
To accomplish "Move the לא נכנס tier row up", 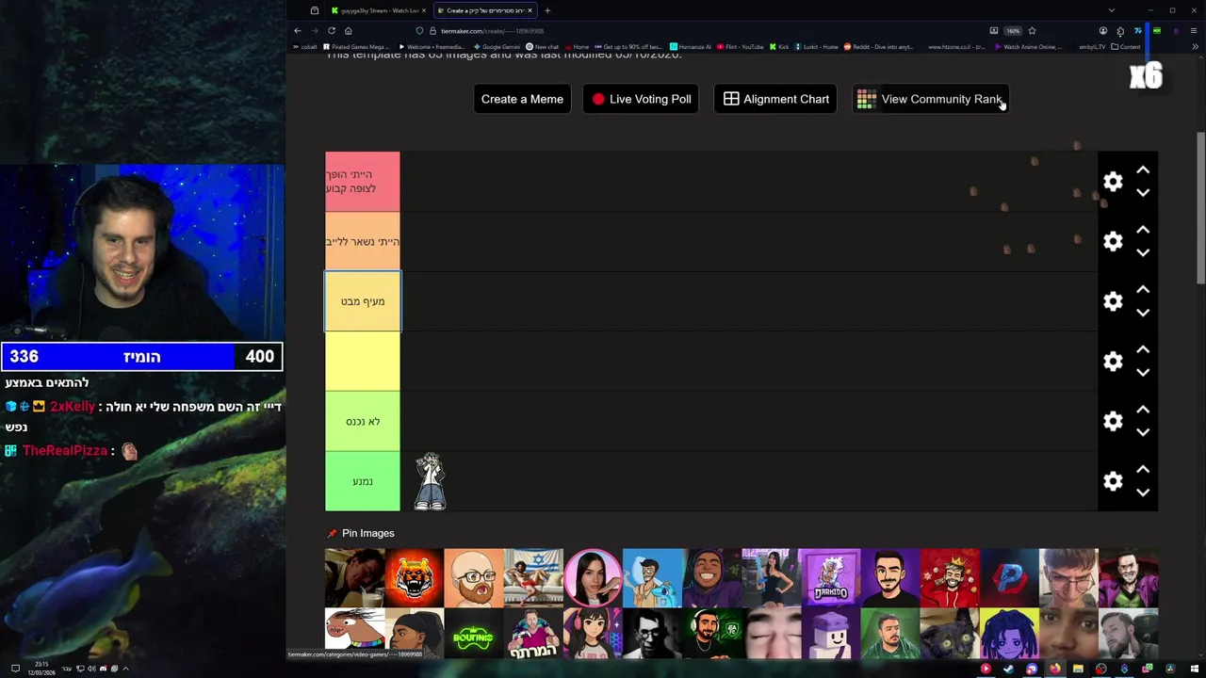I will [x=1143, y=410].
